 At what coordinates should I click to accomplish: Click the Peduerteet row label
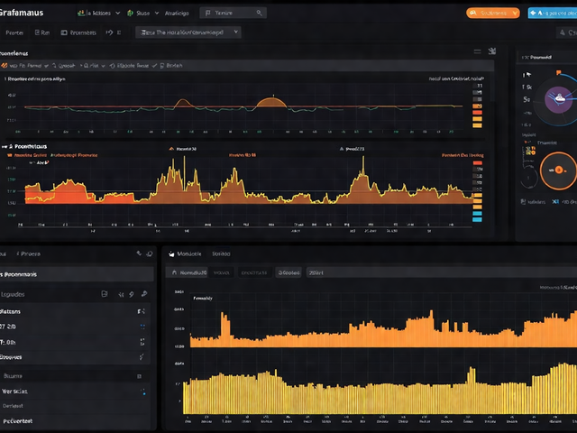[x=18, y=421]
